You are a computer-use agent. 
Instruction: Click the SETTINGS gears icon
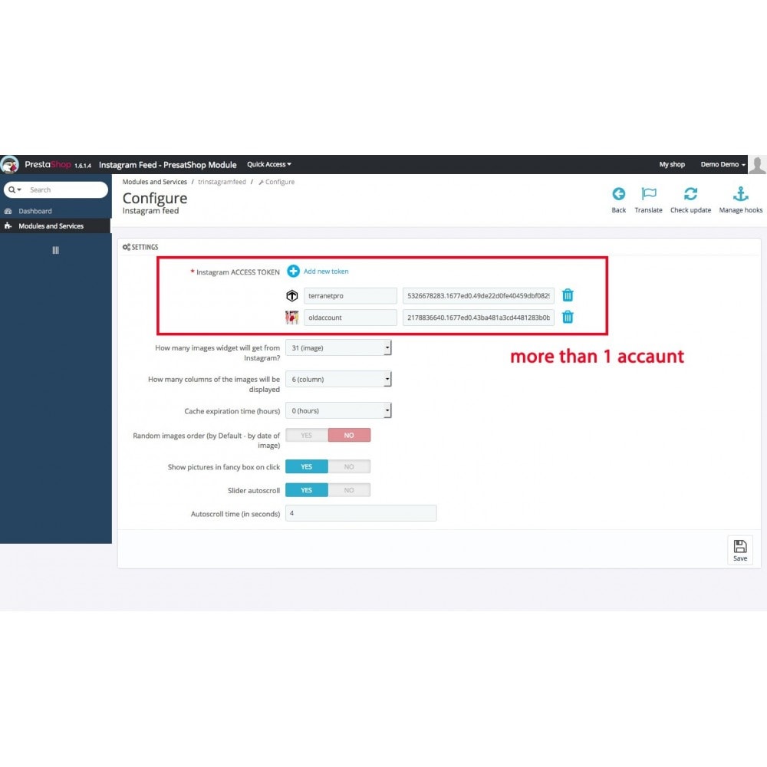(127, 247)
